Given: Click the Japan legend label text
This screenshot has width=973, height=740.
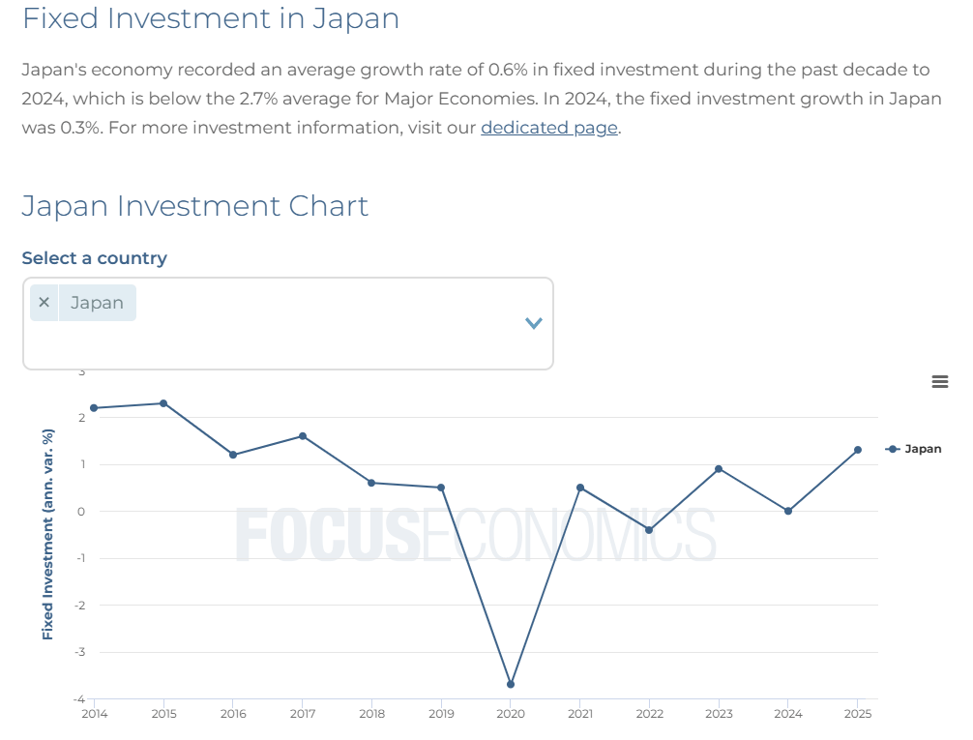Looking at the screenshot, I should 926,448.
